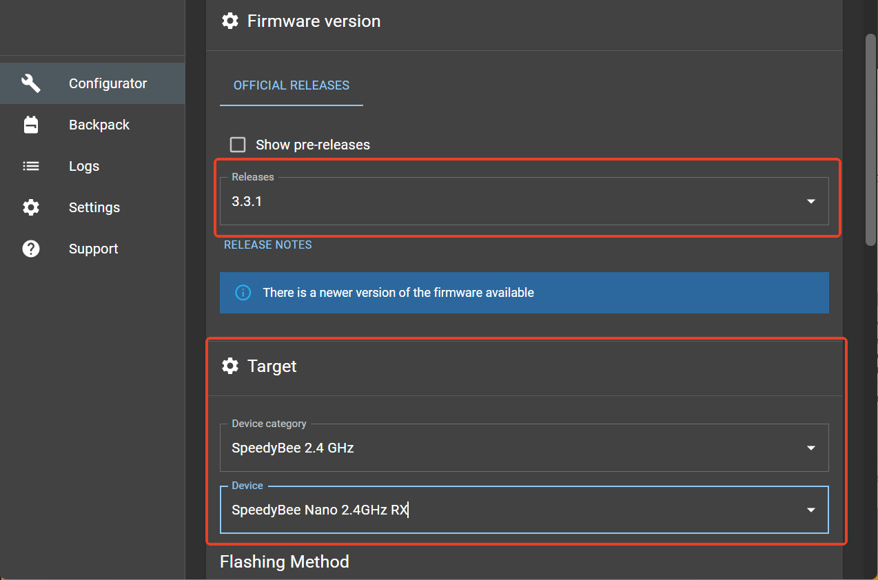Click the vertical scrollbar thumb
Viewport: 878px width, 580px height.
[870, 139]
